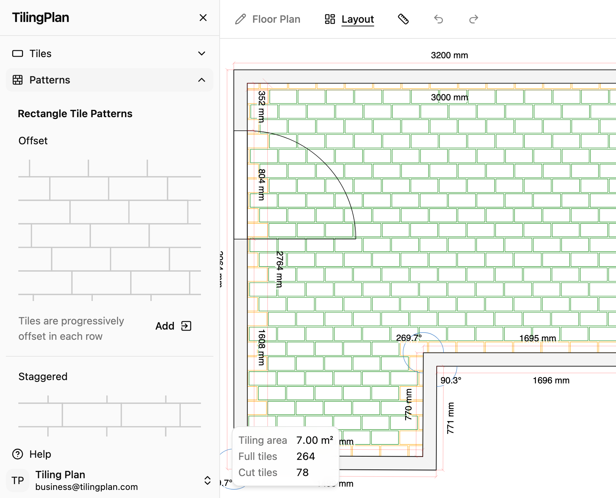
Task: Click the Layout grid icon
Action: pos(330,19)
